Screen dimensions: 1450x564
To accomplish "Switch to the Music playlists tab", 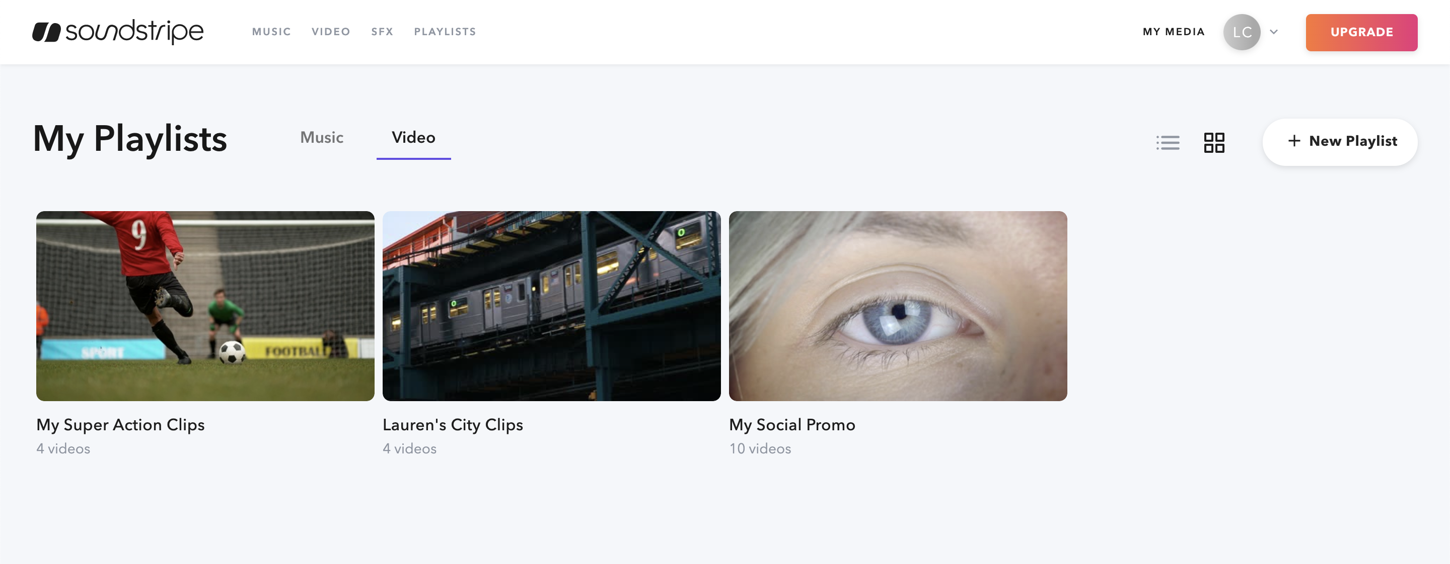I will click(x=322, y=137).
